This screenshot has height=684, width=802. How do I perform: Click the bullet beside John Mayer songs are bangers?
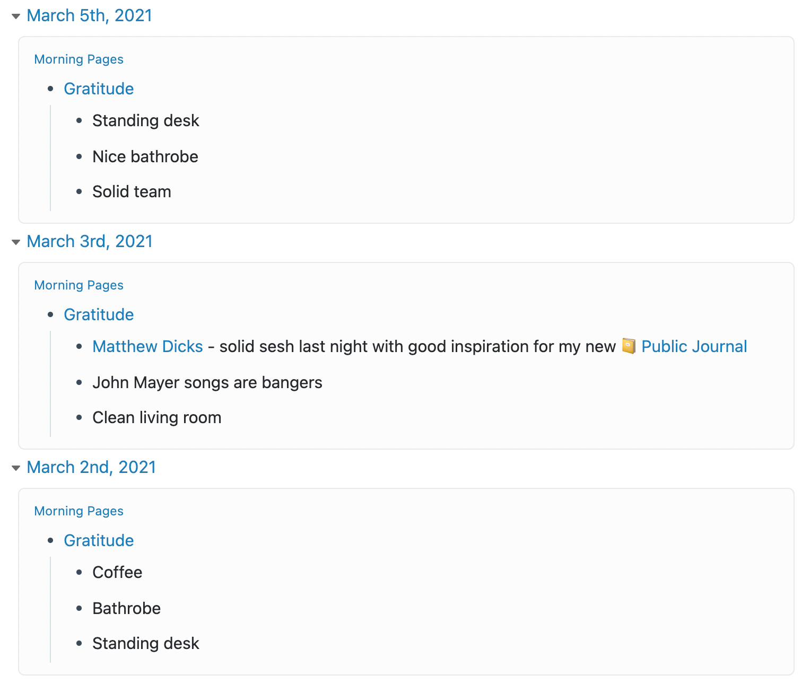click(79, 382)
